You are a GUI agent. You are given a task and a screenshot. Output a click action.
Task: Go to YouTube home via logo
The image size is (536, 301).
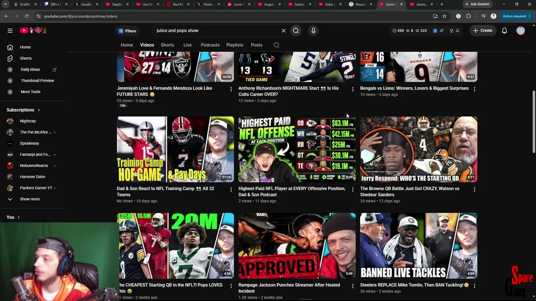click(x=33, y=31)
